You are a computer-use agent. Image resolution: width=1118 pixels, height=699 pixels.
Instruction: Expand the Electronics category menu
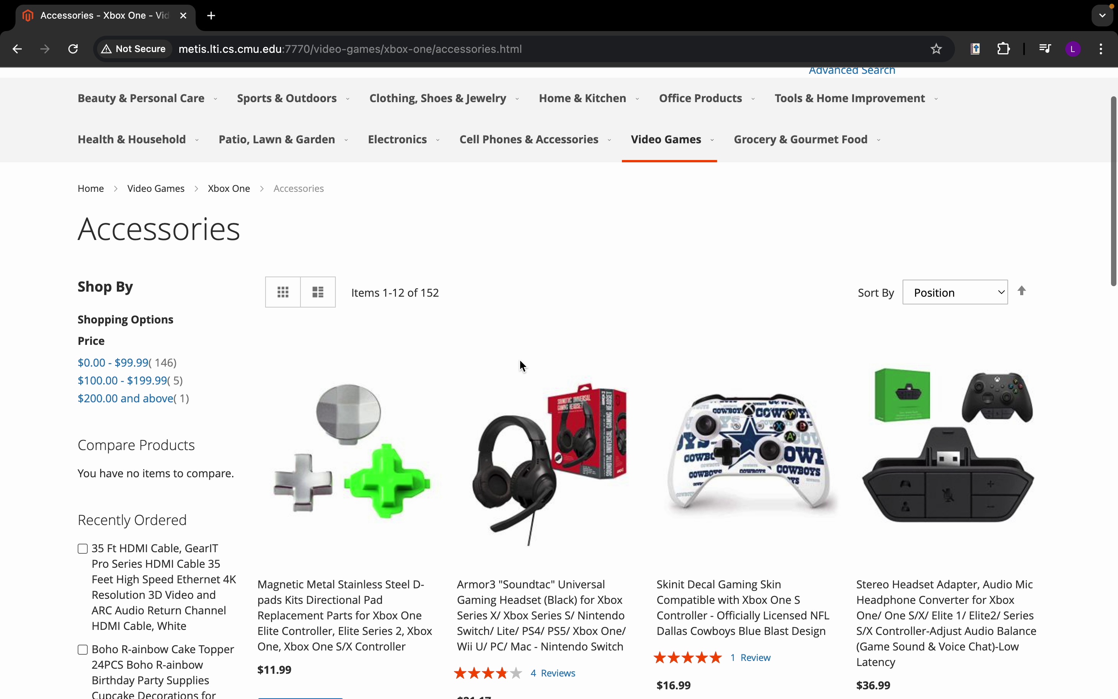[403, 140]
